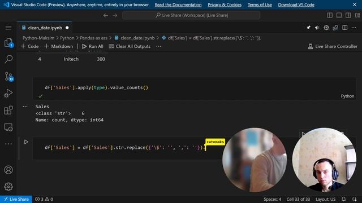The width and height of the screenshot is (362, 203).
Task: Open the Remote Explorer view
Action: click(x=8, y=127)
